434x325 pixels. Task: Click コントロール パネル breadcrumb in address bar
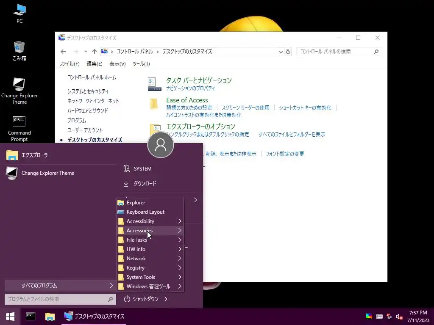[135, 51]
